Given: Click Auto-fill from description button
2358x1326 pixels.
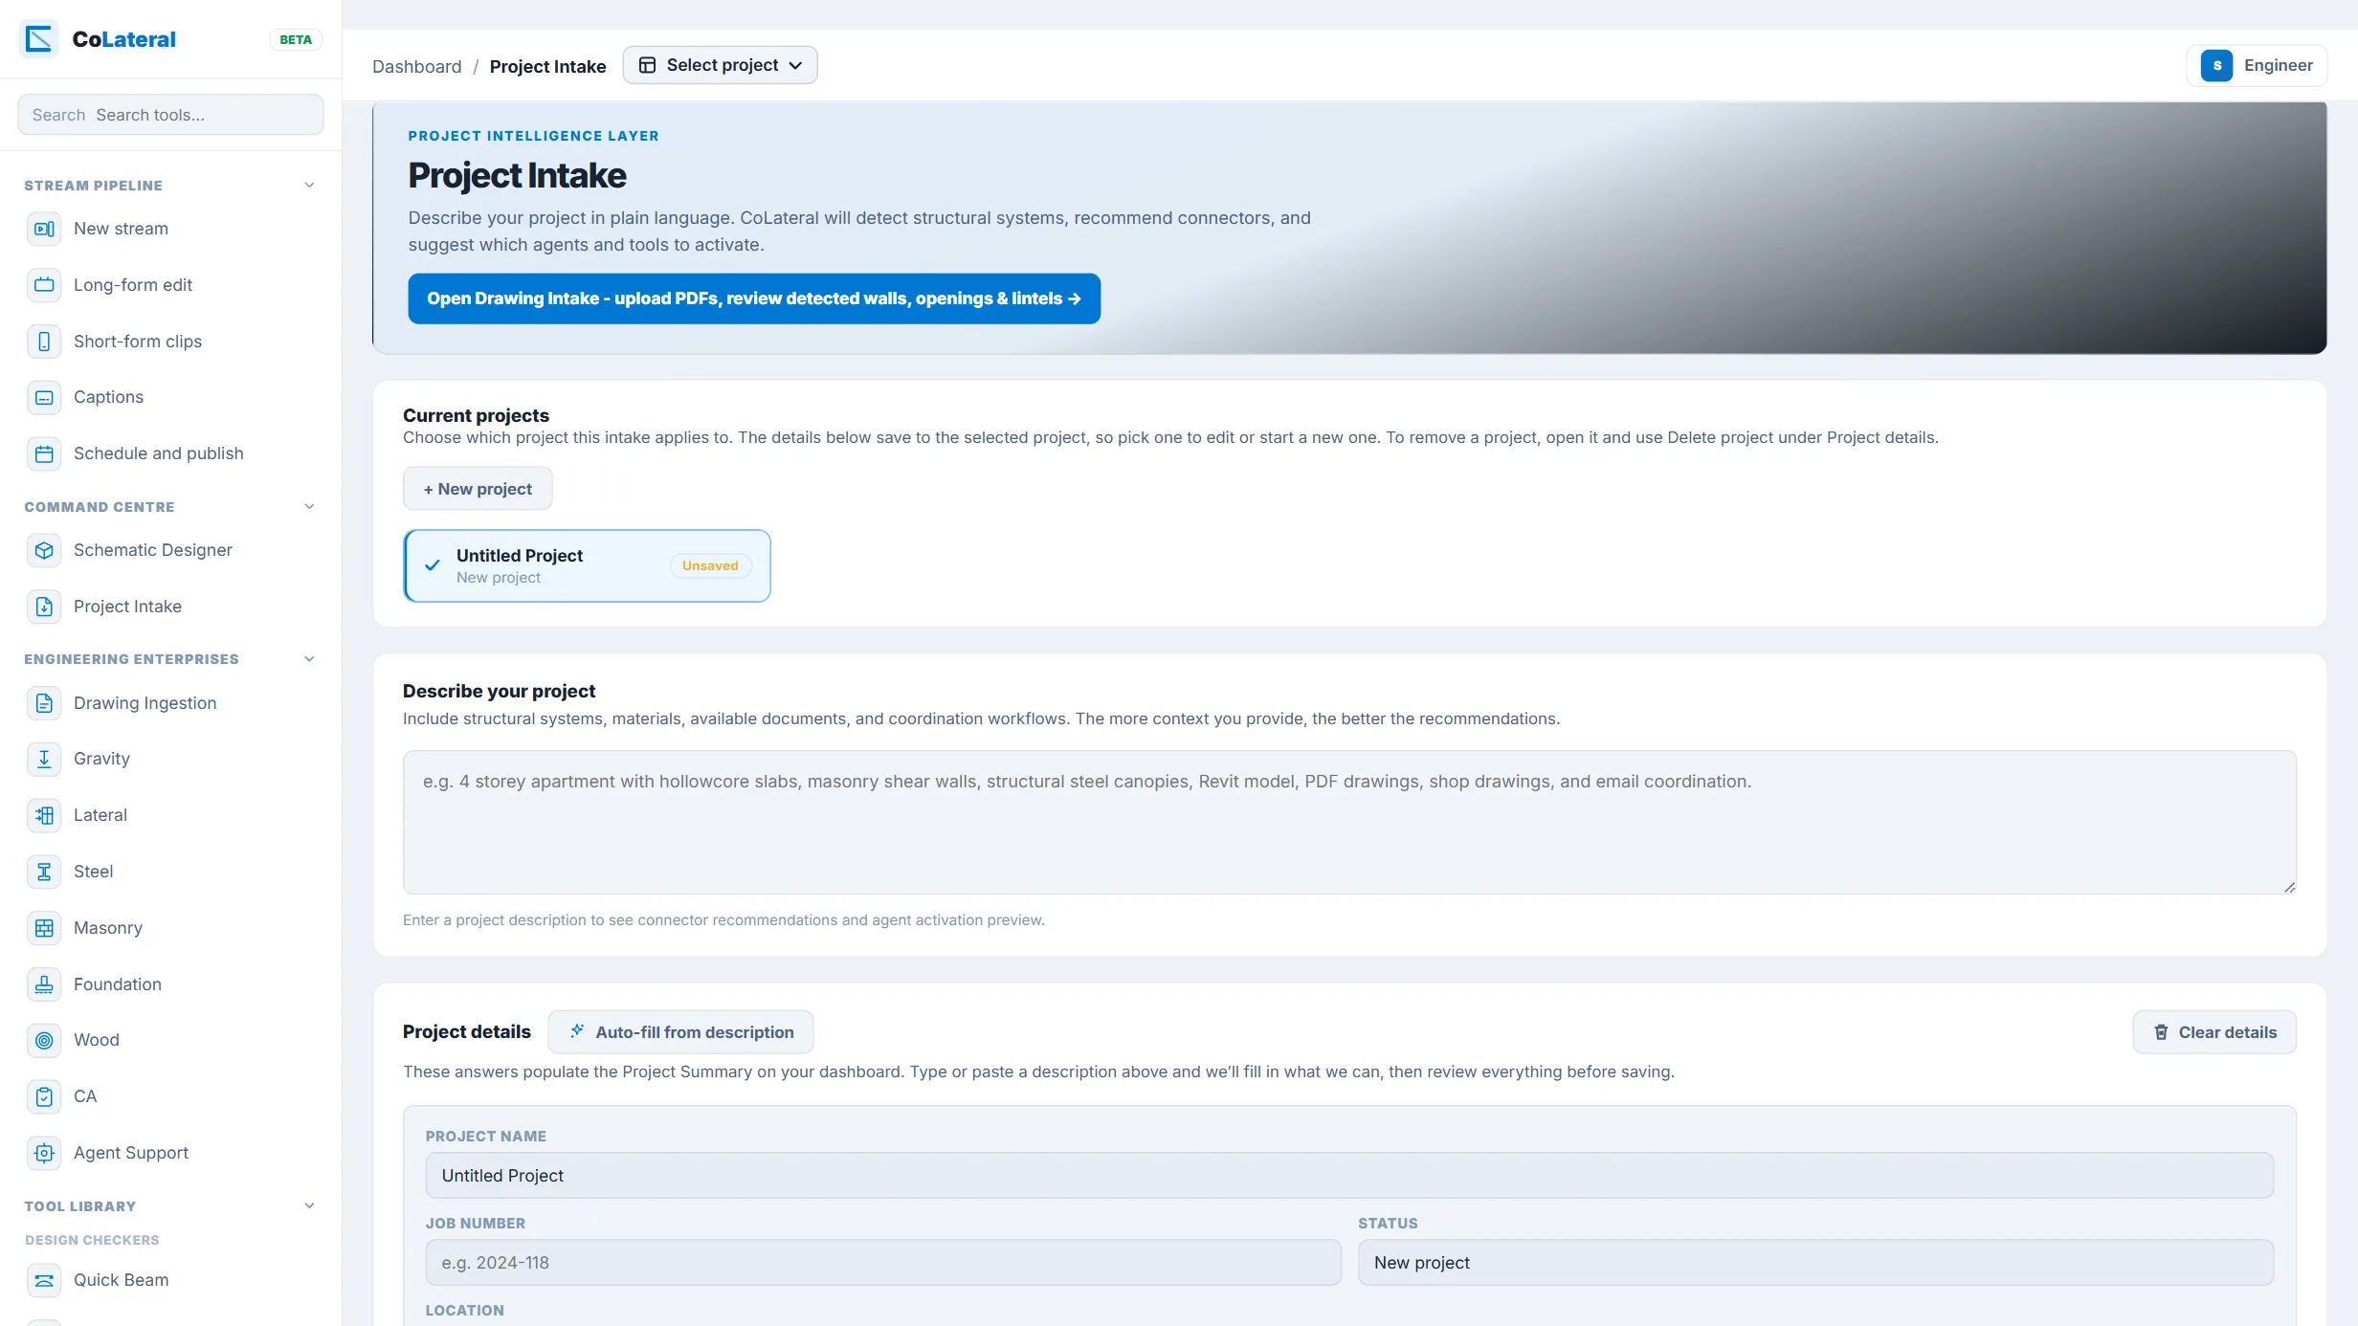Looking at the screenshot, I should [x=680, y=1032].
